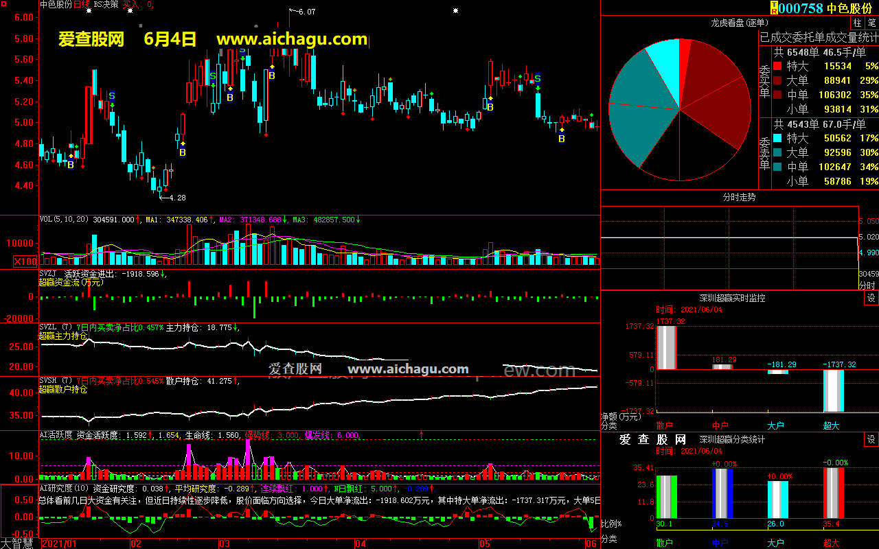
Task: Click the 主力持仓: 18.775 value
Action: coord(199,327)
